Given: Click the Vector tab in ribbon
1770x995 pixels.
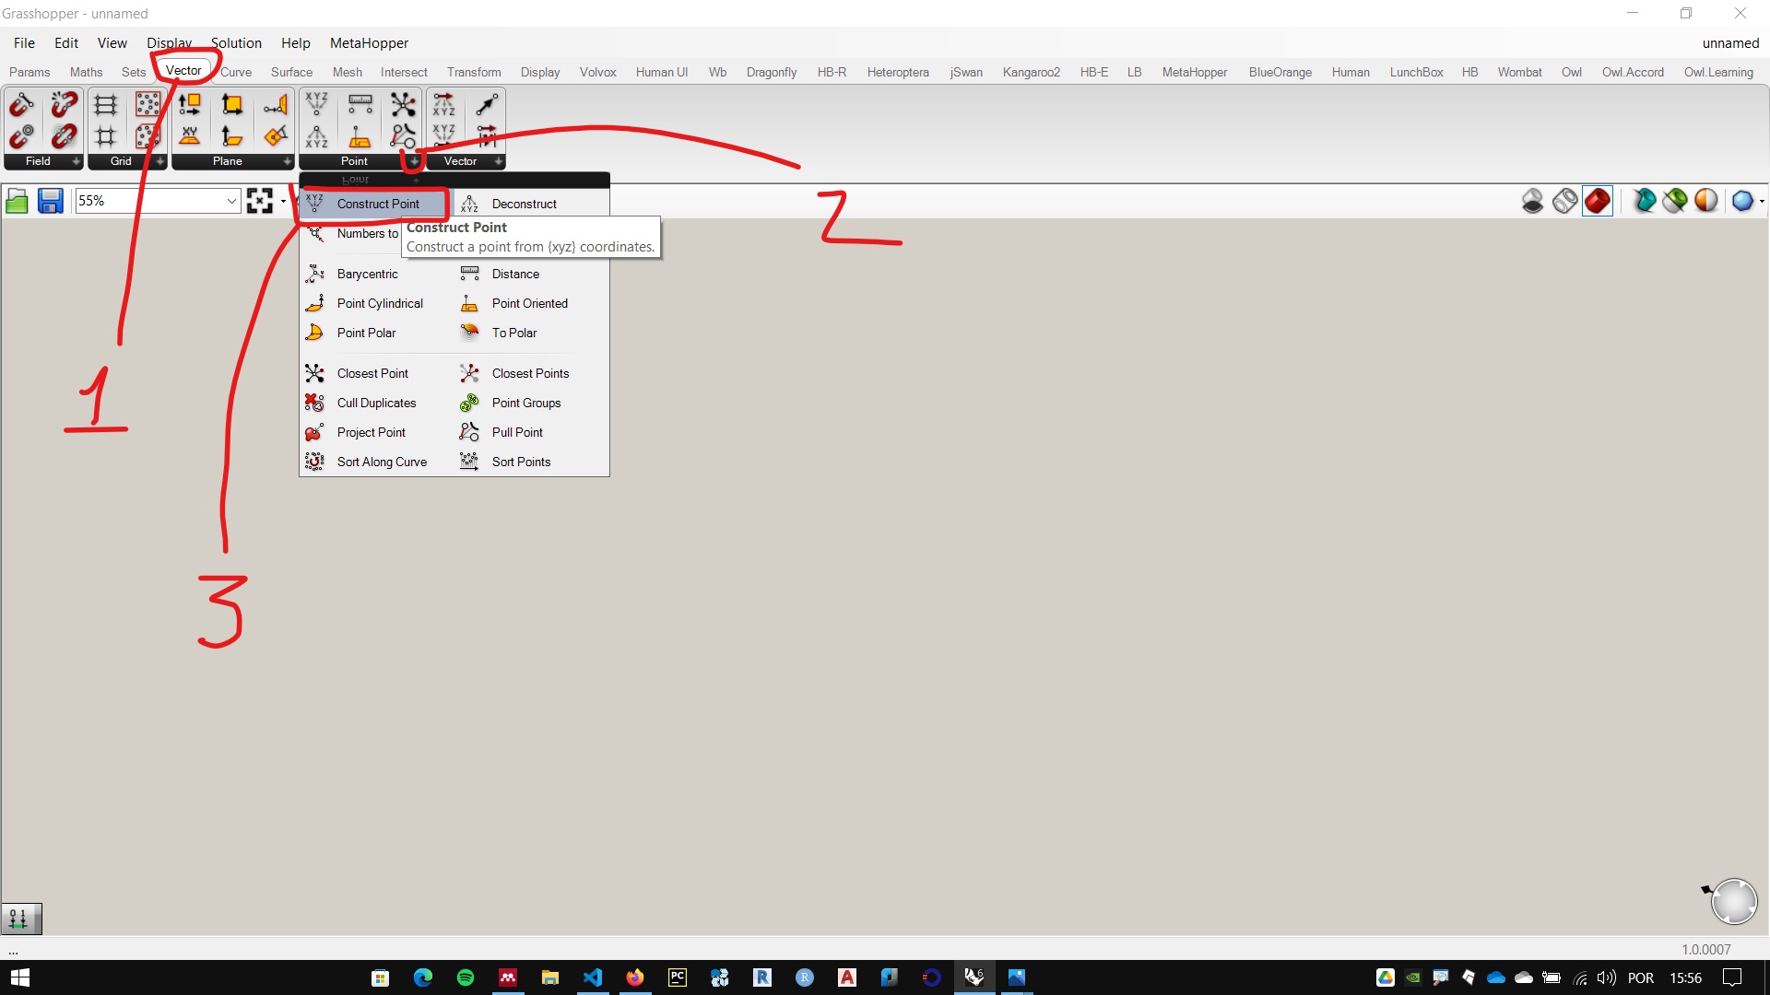Looking at the screenshot, I should click(x=183, y=70).
